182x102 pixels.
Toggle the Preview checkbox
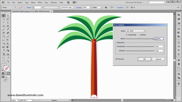[x=116, y=59]
